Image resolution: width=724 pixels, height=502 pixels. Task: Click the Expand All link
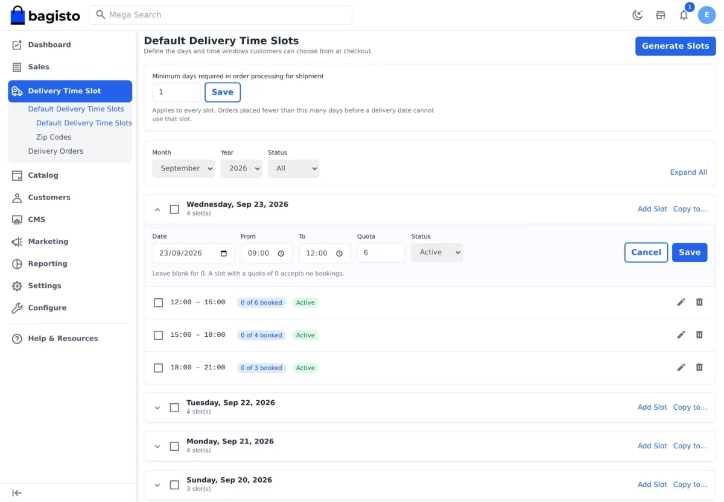[688, 172]
